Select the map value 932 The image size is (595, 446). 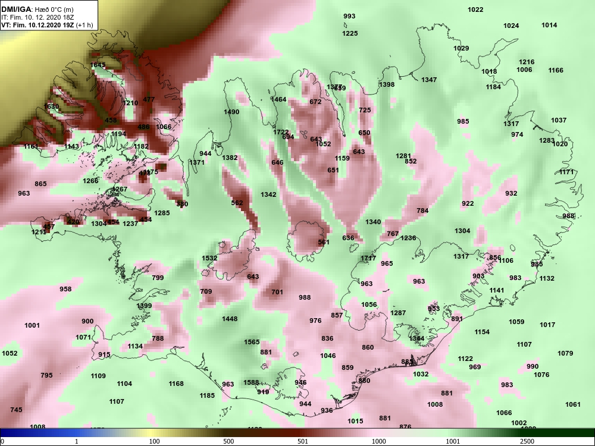click(511, 193)
